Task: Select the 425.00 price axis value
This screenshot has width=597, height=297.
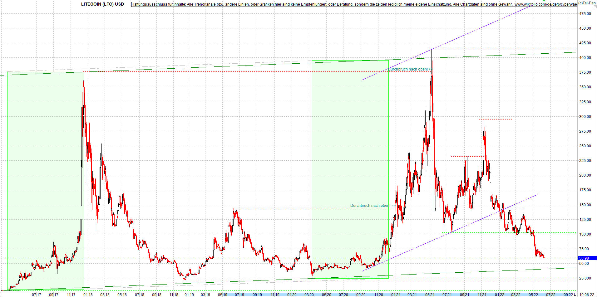Action: (585, 43)
